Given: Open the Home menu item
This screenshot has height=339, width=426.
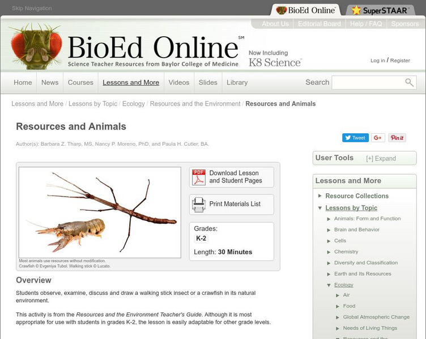Looking at the screenshot, I should click(x=23, y=82).
